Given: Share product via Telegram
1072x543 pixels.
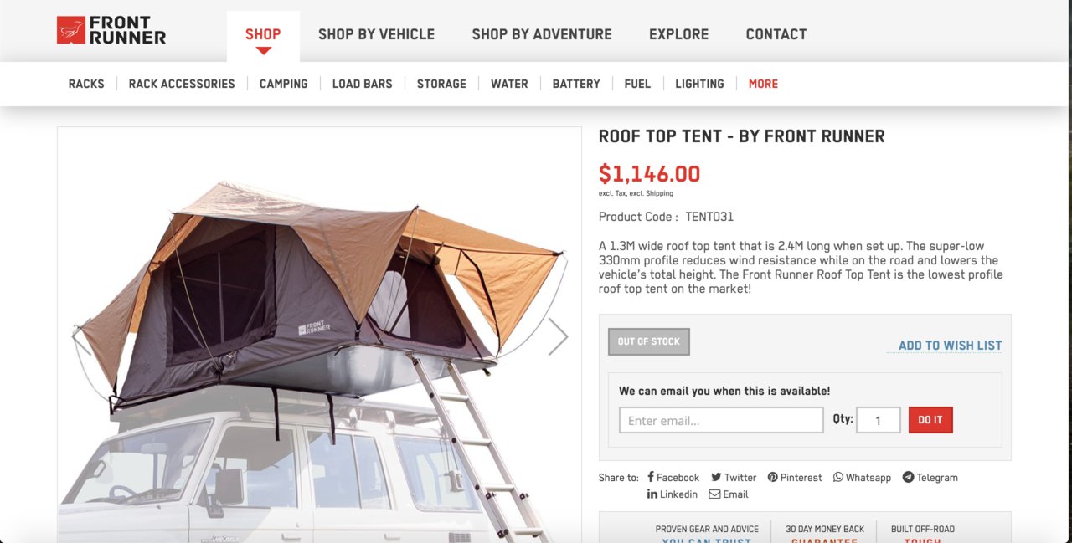Looking at the screenshot, I should (x=930, y=478).
